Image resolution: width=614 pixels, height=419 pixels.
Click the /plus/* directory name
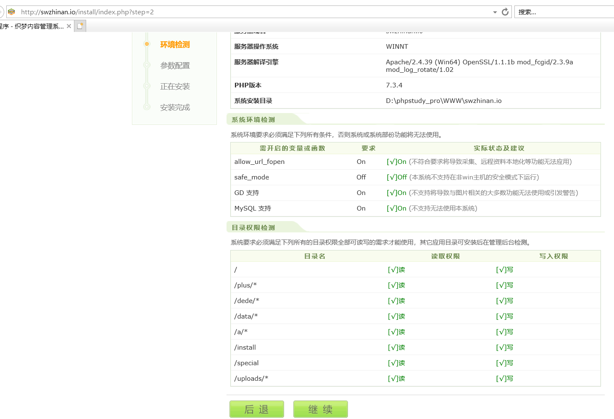[245, 285]
